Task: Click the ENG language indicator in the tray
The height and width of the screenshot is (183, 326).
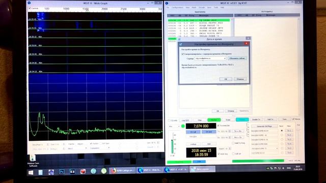Action: [289, 168]
